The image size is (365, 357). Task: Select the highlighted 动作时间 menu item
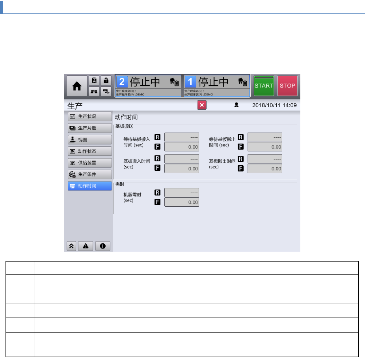(90, 186)
